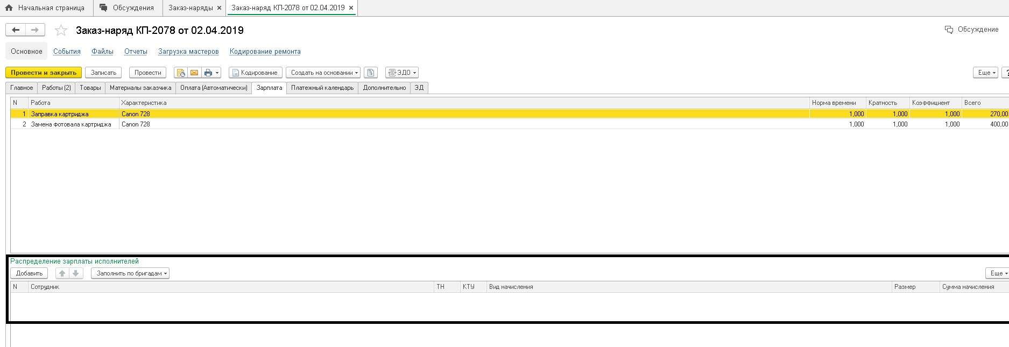
Task: Click the Добавить button
Action: coord(29,273)
